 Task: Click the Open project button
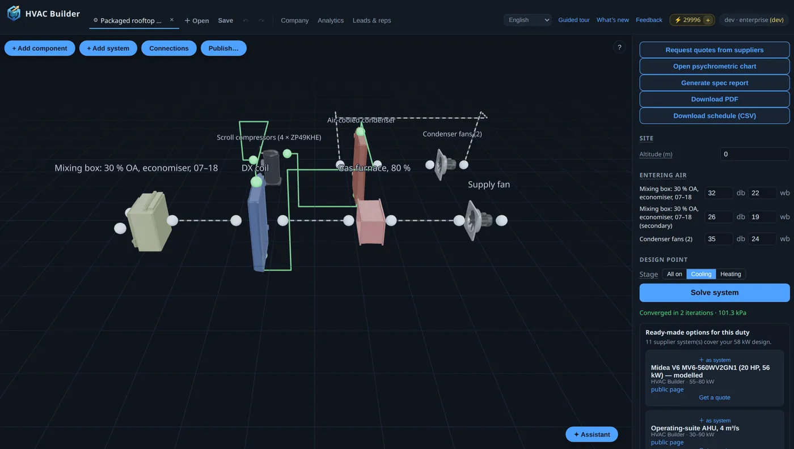(x=197, y=20)
